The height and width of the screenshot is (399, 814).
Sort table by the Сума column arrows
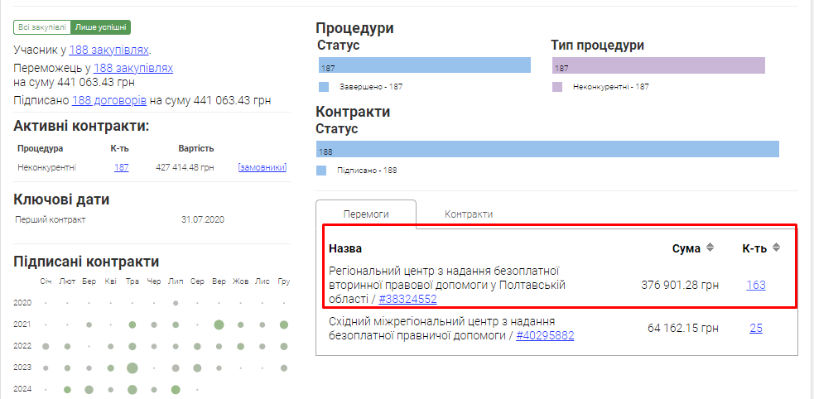click(x=710, y=248)
